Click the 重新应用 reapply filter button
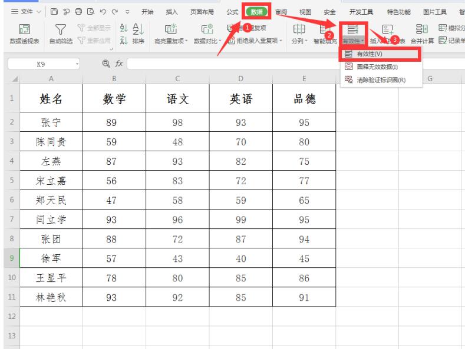465x349 pixels. [94, 40]
